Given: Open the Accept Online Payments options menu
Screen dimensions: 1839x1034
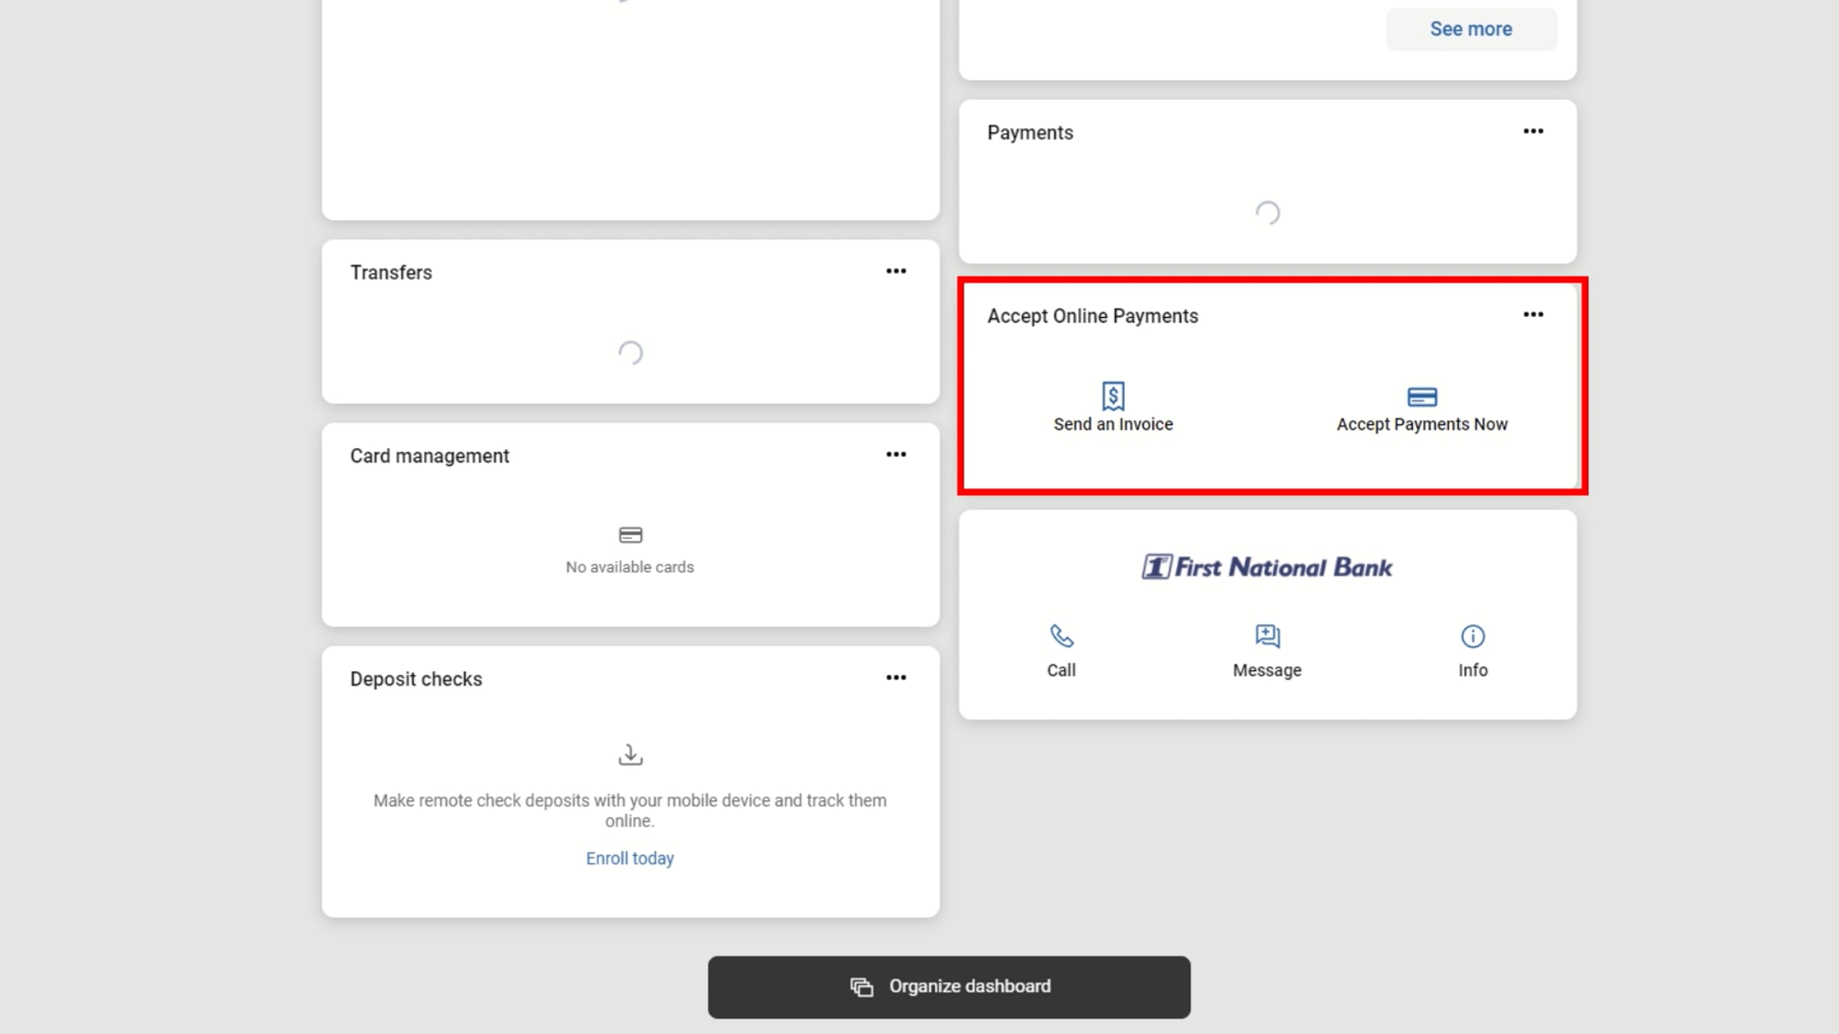Looking at the screenshot, I should (x=1532, y=315).
